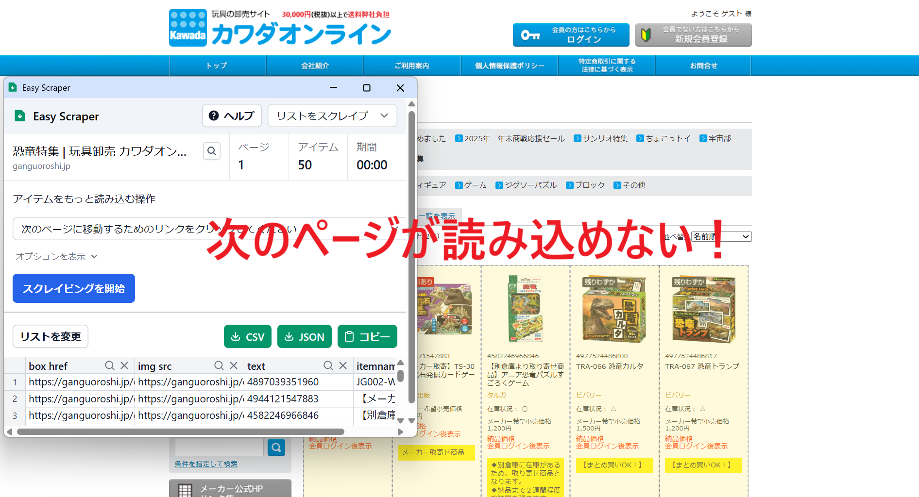Screen dimensions: 919x497
Task: Download scraped data as CSV
Action: [x=248, y=336]
